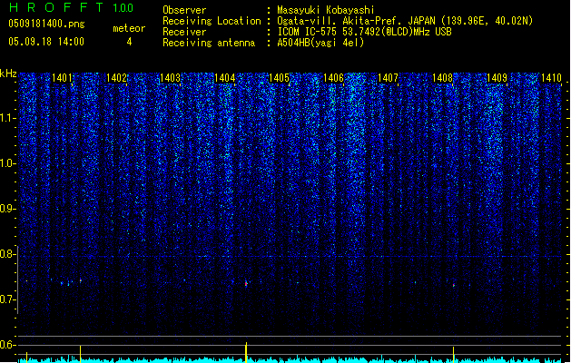Select the file name 0509181400.png

46,24
